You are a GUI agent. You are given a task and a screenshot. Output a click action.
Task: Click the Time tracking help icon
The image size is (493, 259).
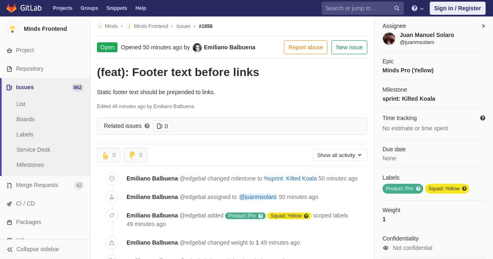point(483,118)
